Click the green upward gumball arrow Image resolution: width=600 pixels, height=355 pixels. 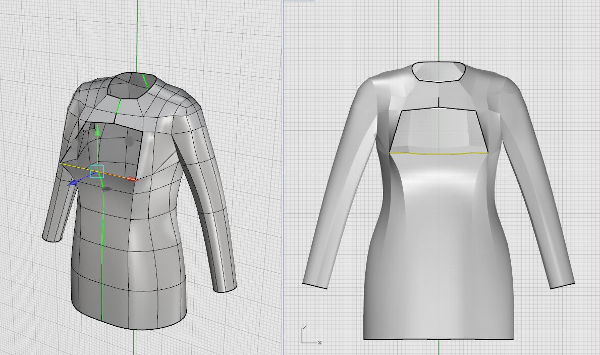pyautogui.click(x=97, y=130)
